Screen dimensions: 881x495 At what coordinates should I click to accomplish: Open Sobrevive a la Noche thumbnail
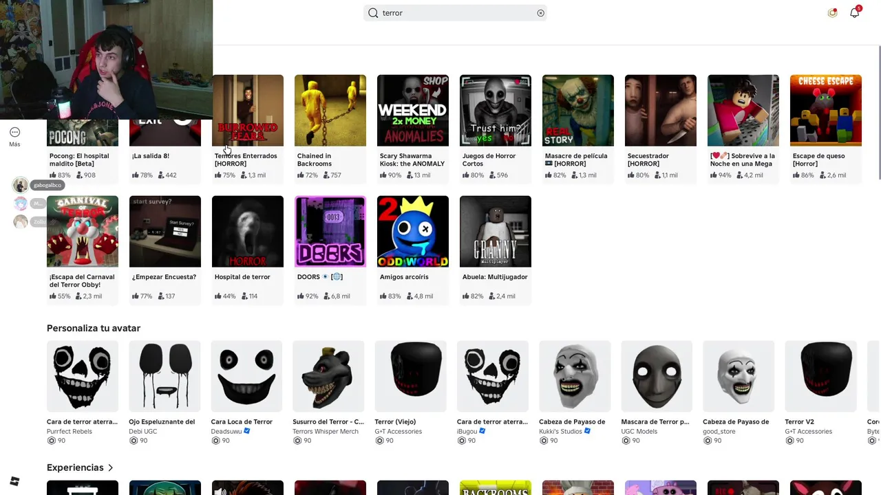(743, 110)
